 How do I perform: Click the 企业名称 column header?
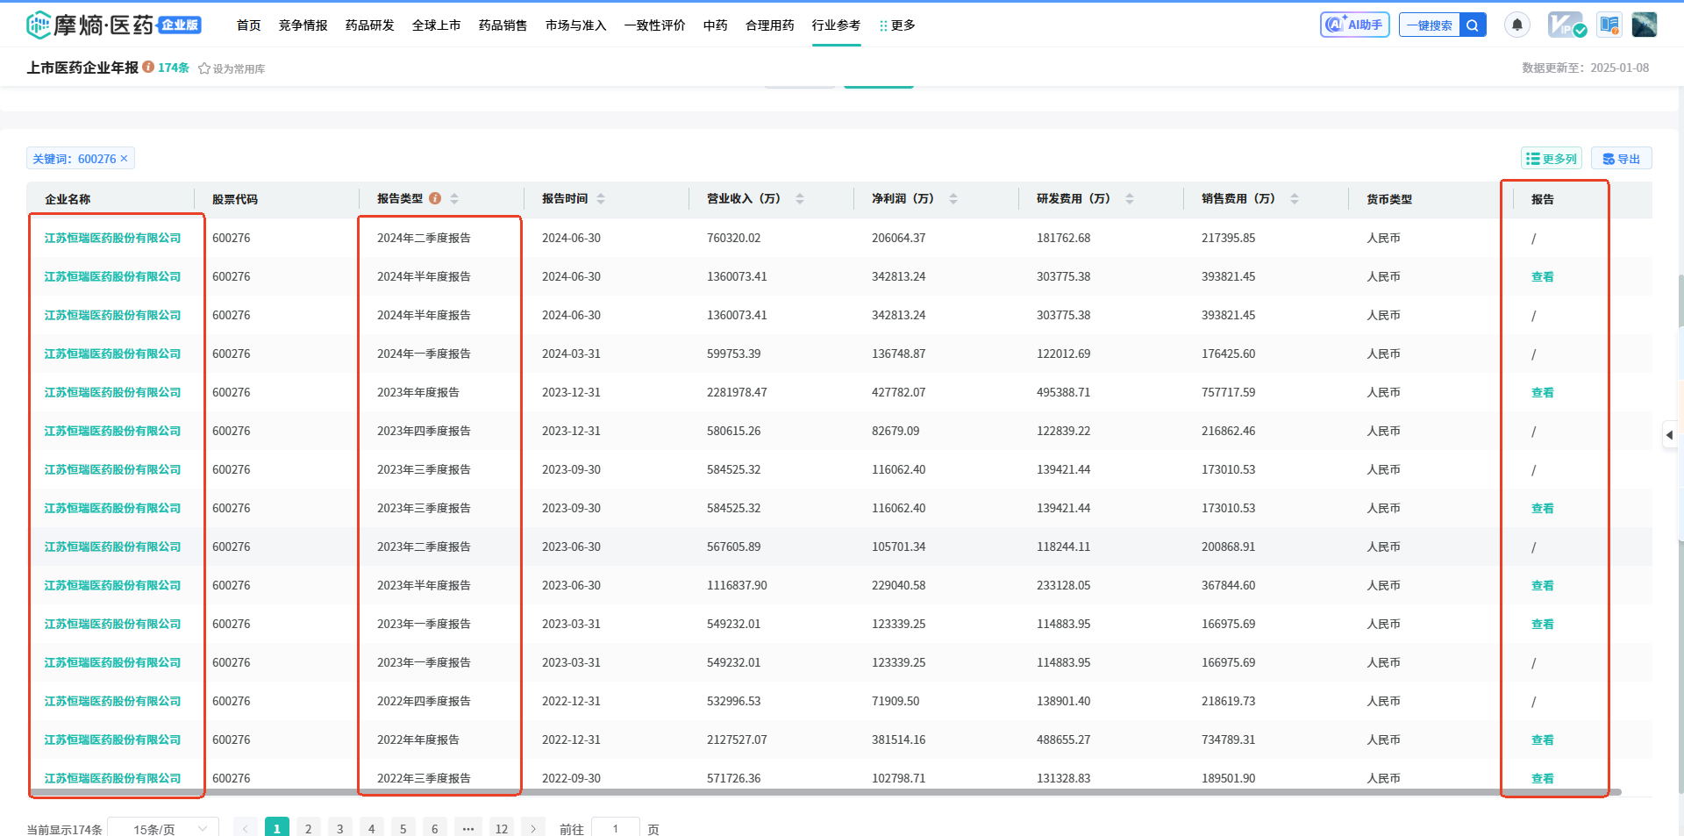click(68, 199)
